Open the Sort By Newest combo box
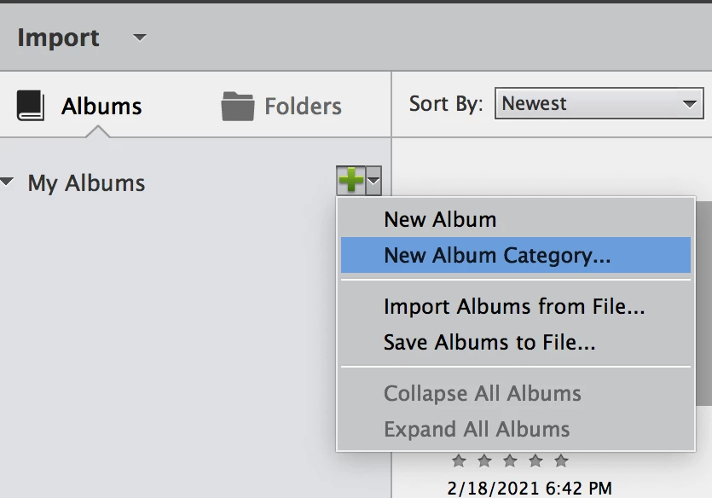 pos(599,103)
